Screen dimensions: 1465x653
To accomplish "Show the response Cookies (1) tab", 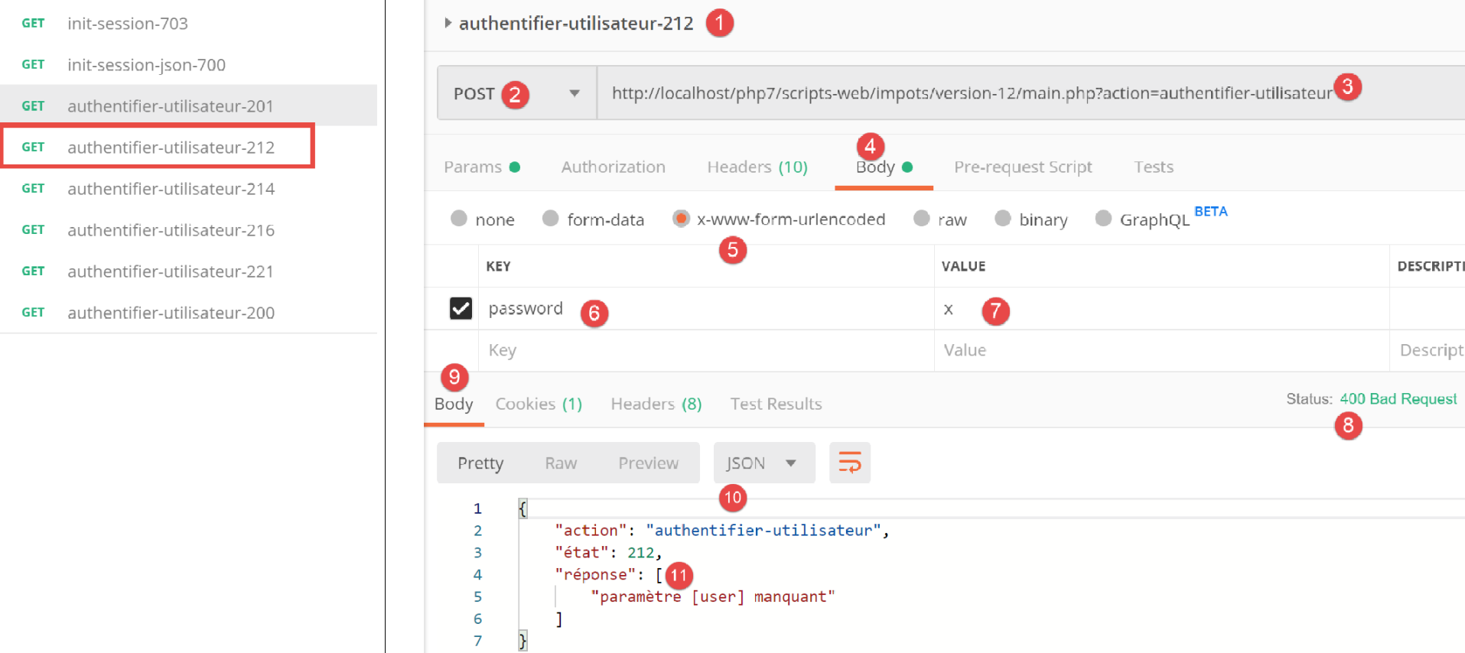I will (539, 404).
